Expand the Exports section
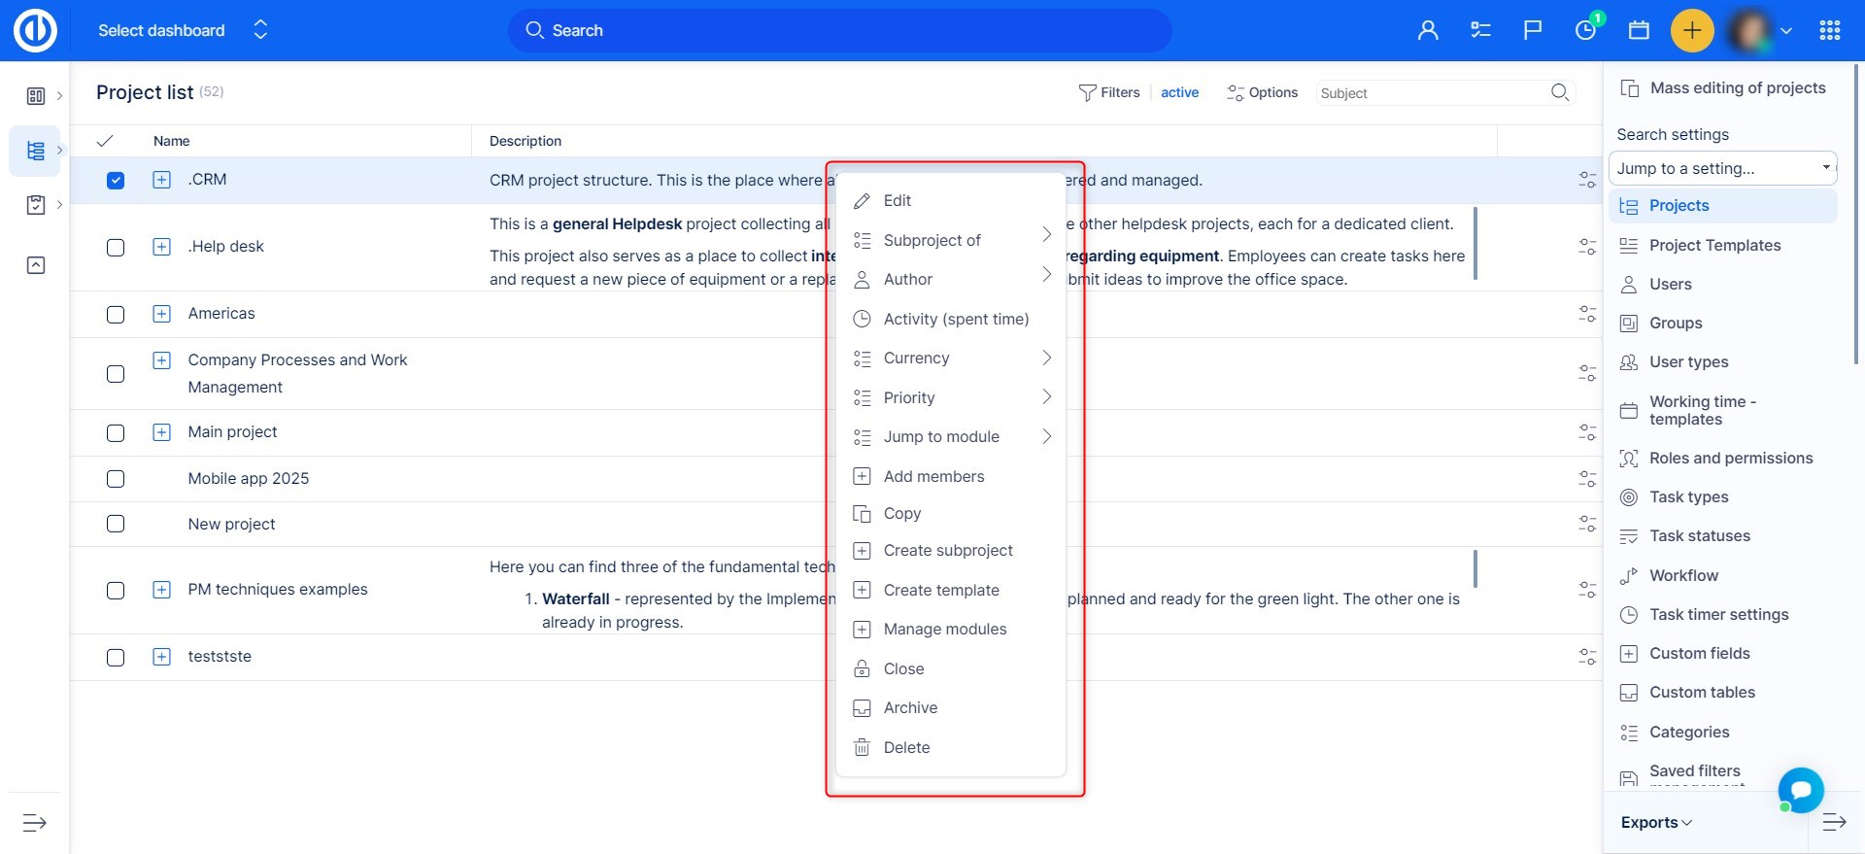Image resolution: width=1865 pixels, height=854 pixels. [x=1656, y=823]
